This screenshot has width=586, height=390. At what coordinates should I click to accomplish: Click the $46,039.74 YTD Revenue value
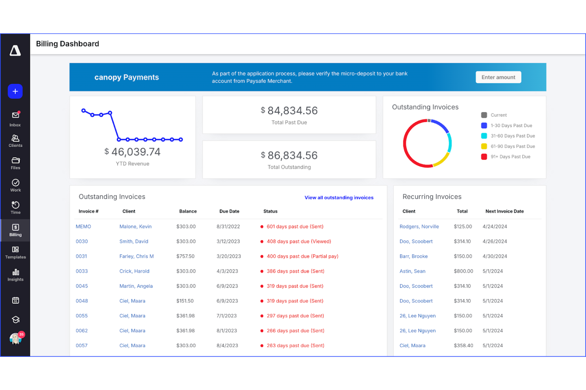pos(132,152)
